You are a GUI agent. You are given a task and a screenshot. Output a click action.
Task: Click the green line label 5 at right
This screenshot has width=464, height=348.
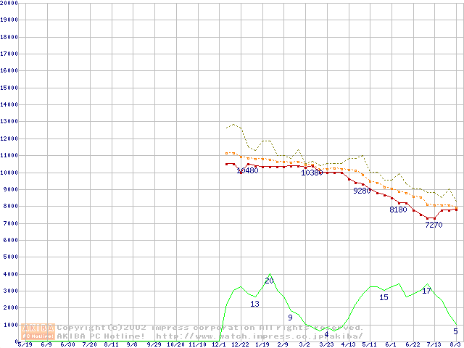[x=455, y=331]
